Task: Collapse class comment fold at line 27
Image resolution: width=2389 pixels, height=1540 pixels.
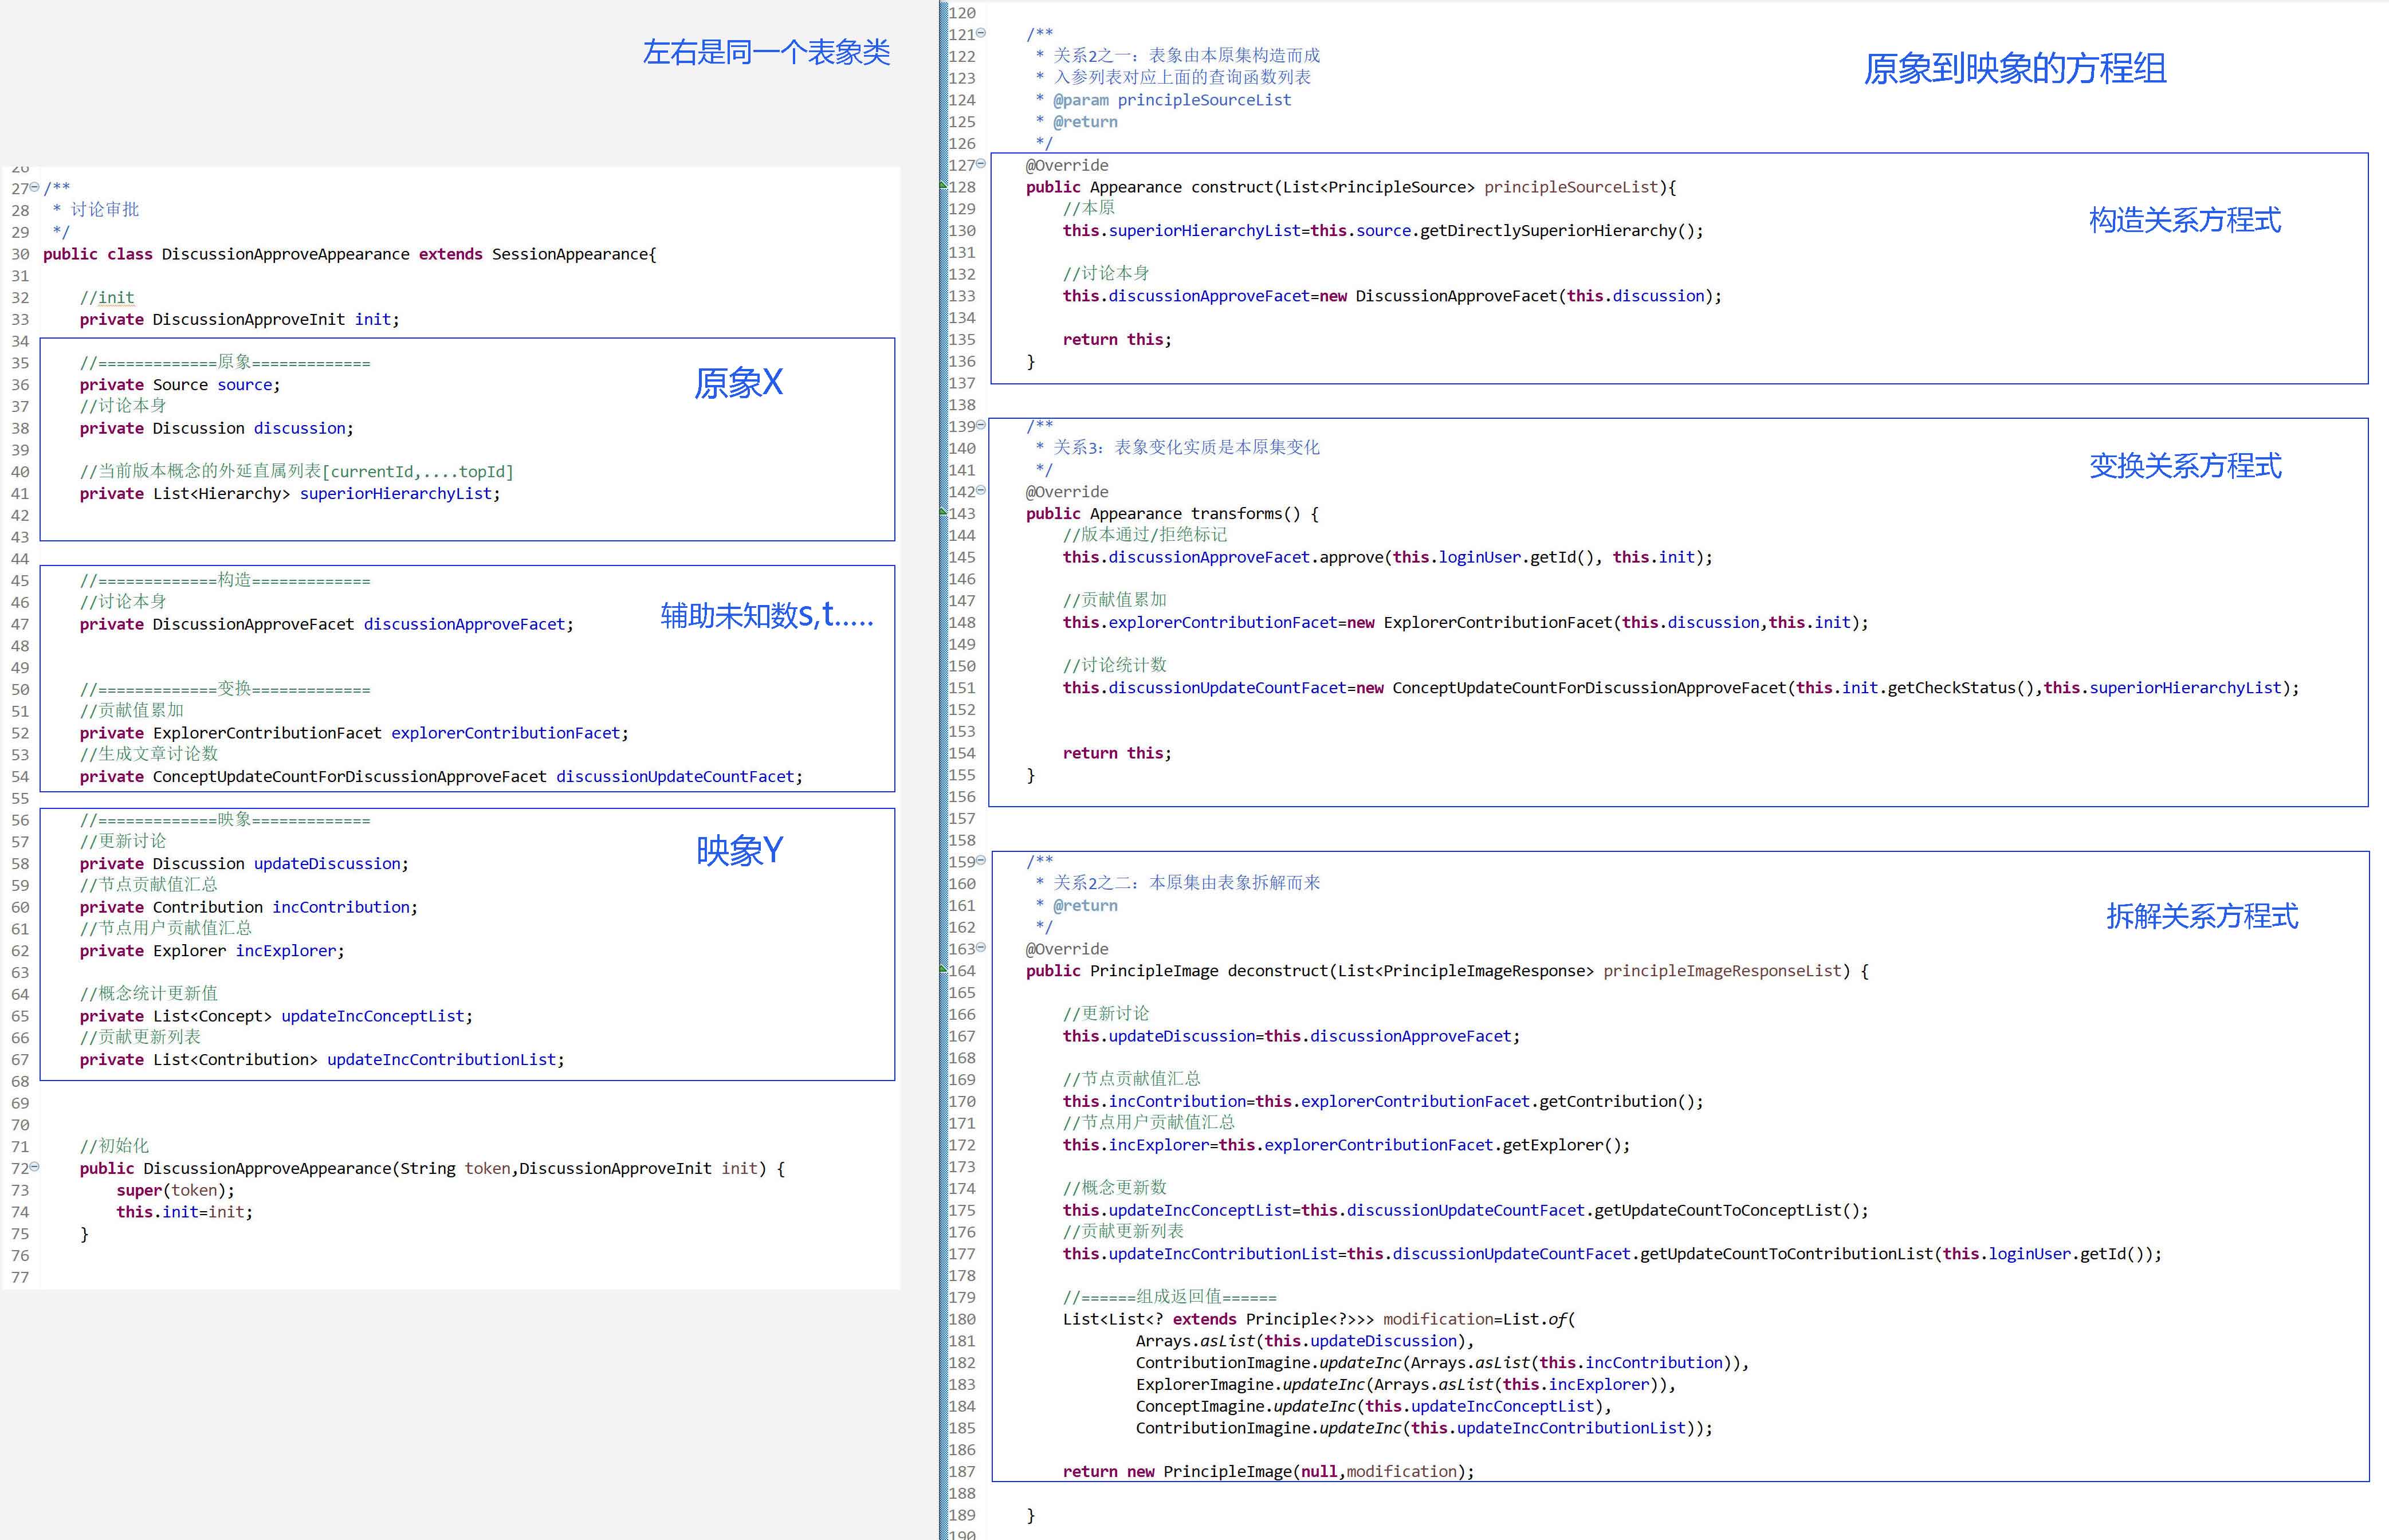Action: [35, 187]
